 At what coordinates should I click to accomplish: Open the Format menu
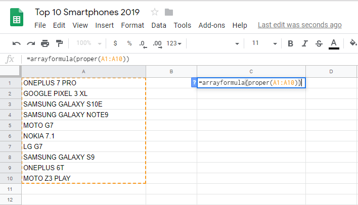(x=132, y=25)
